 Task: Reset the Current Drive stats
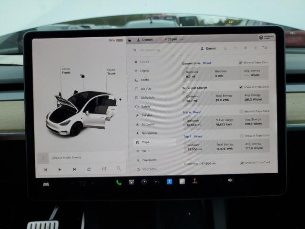click(207, 63)
